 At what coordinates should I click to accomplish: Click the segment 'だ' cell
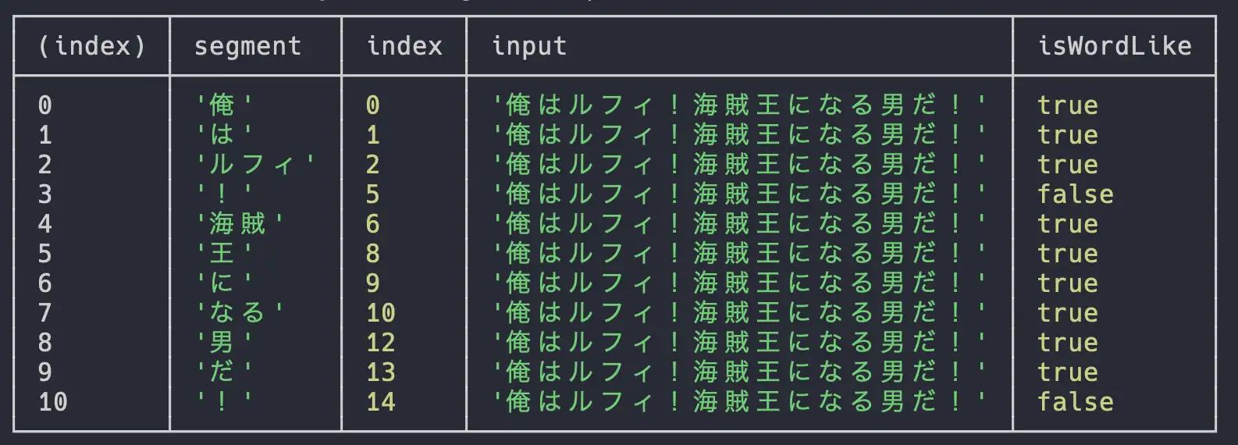click(x=224, y=372)
